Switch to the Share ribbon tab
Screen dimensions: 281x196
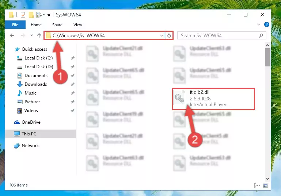(57, 25)
